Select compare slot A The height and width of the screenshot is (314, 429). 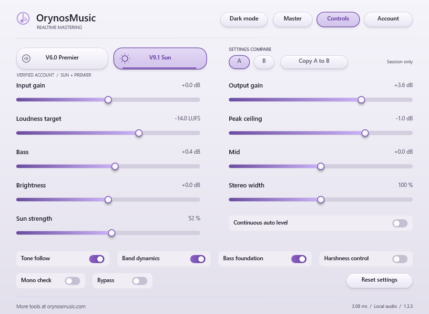point(239,62)
